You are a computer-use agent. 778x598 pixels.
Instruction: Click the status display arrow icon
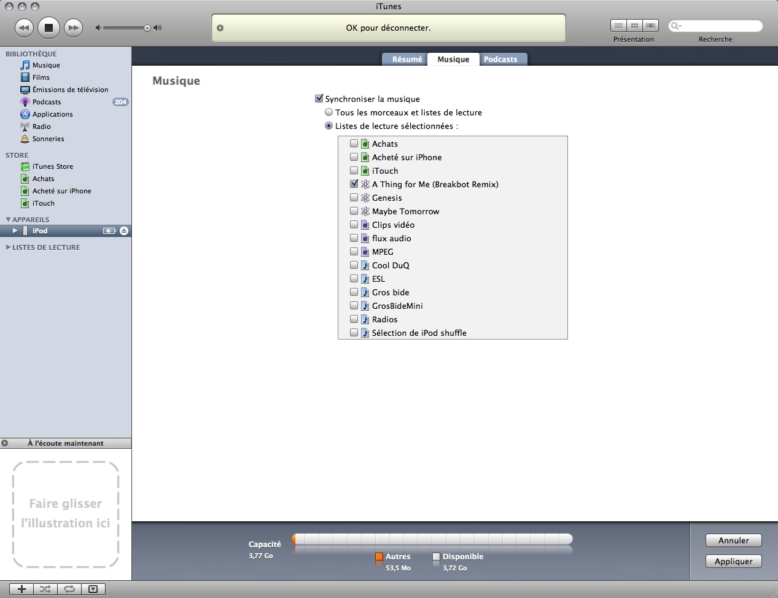220,28
